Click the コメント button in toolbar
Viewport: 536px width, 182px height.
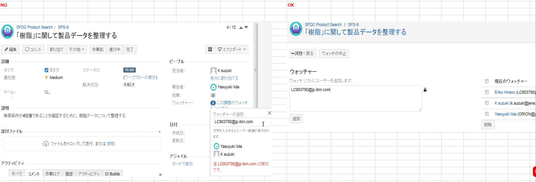pos(33,49)
